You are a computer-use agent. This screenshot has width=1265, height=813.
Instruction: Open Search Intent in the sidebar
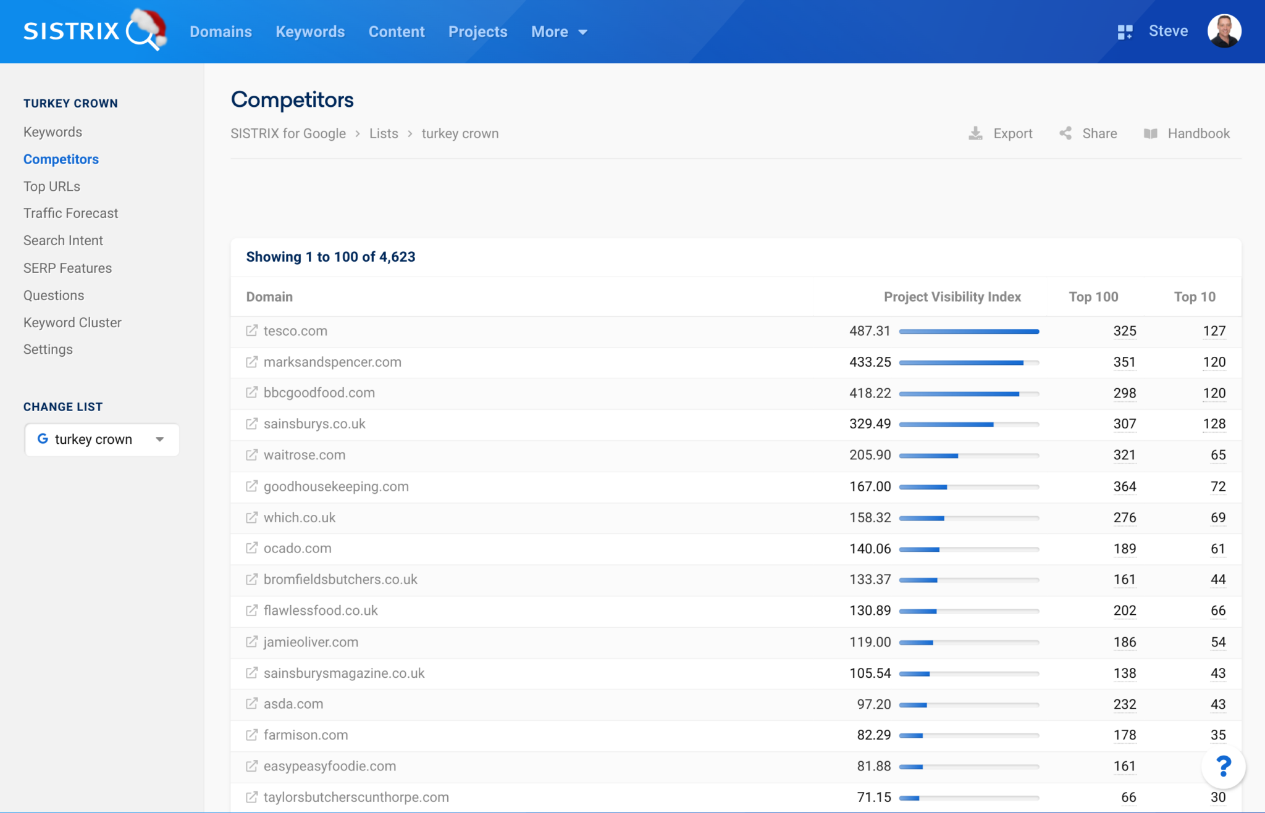coord(63,240)
